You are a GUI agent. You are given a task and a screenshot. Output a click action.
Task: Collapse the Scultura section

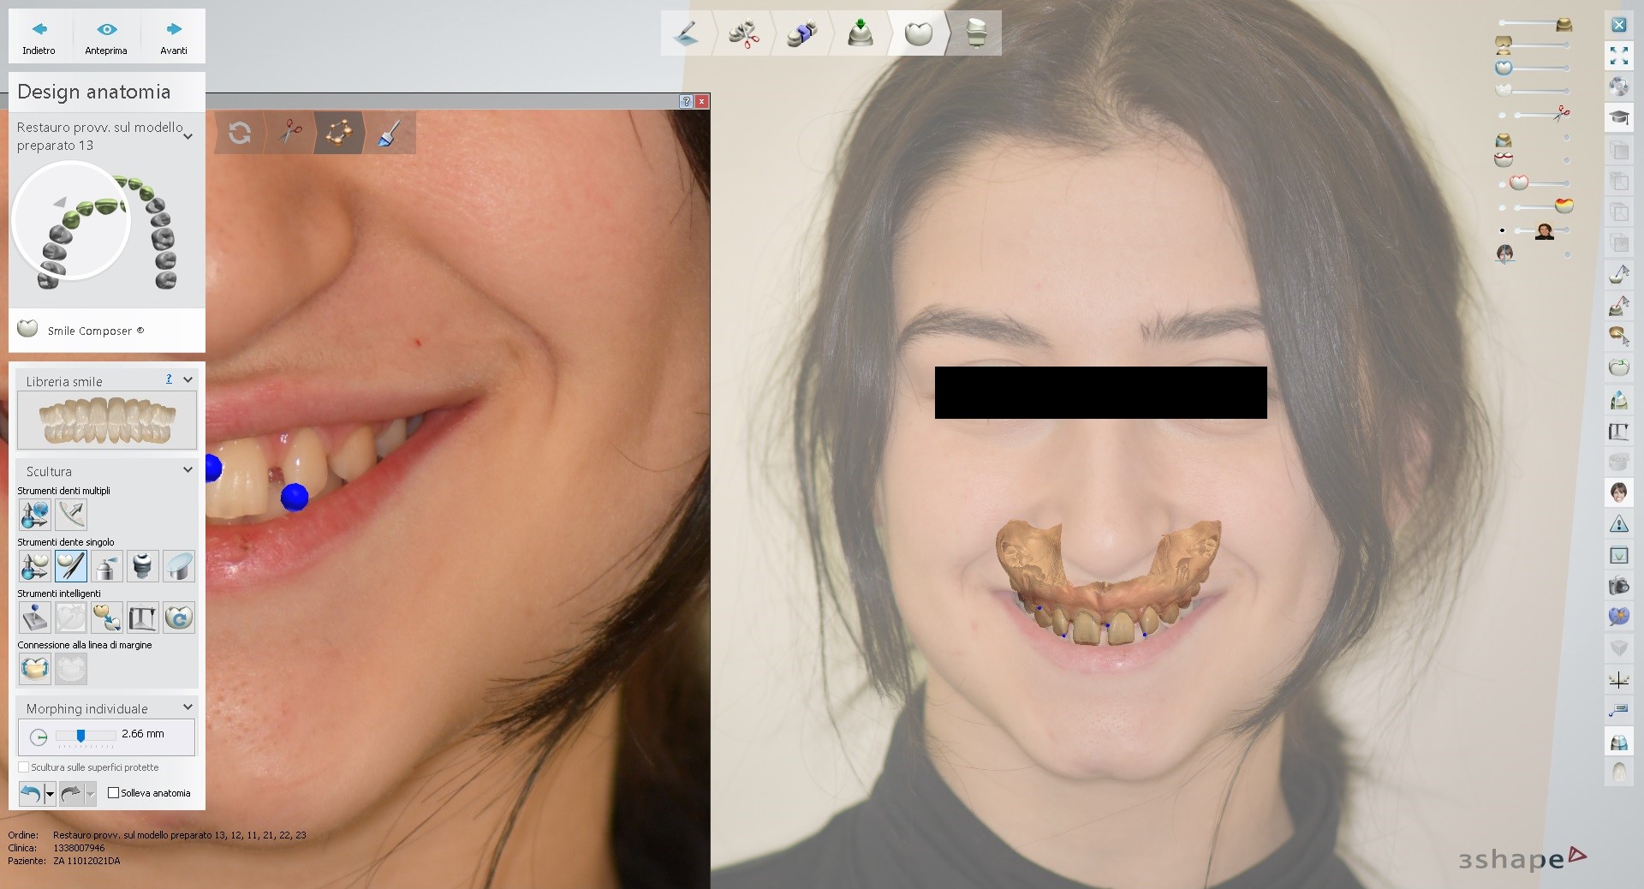188,470
